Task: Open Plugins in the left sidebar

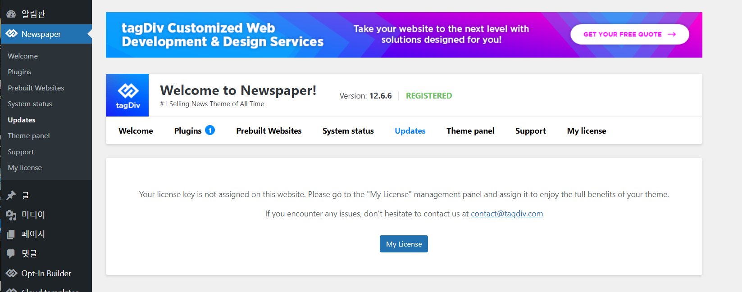Action: (19, 72)
